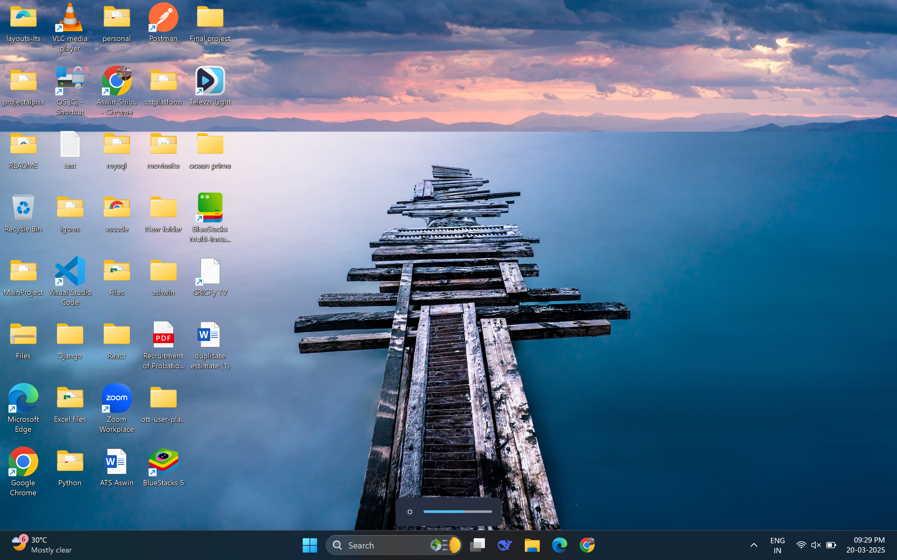Select duplicate estimate (1) Word document

coord(209,335)
